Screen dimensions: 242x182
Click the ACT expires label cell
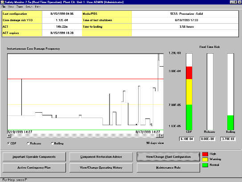22,33
